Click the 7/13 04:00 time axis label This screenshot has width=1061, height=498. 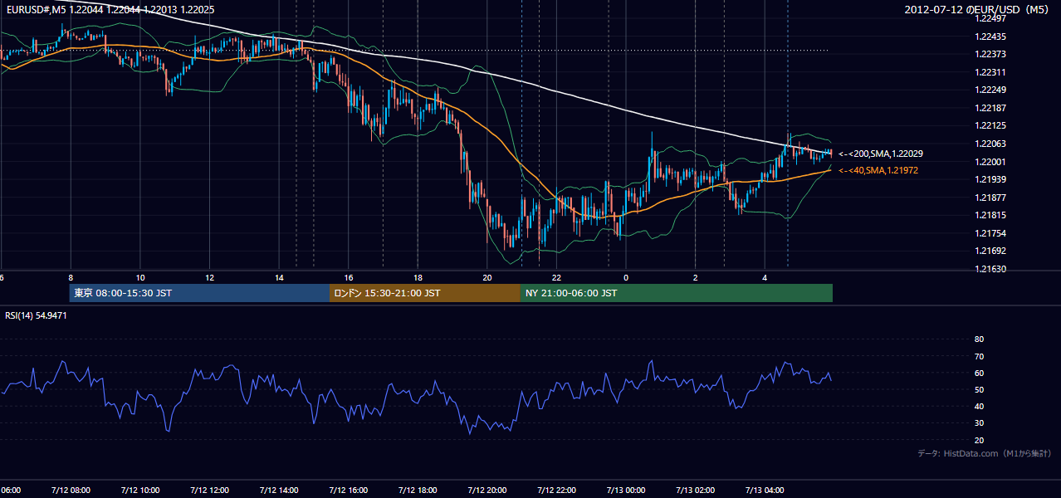[765, 490]
